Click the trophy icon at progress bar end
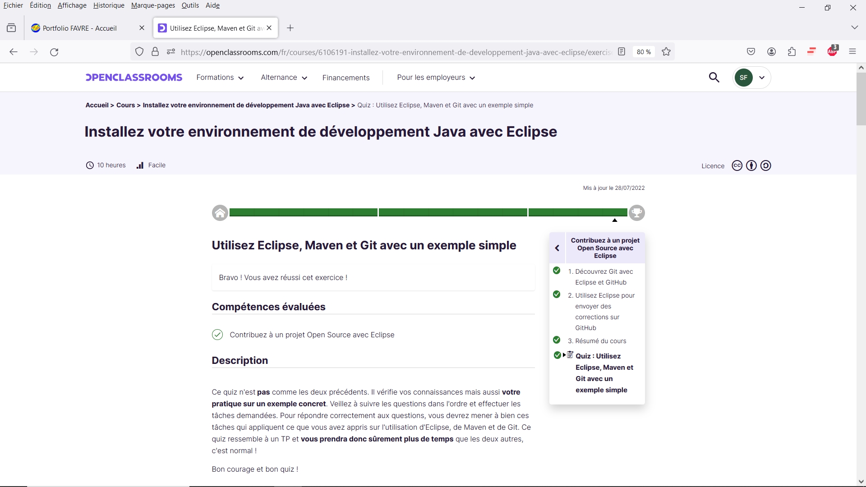This screenshot has width=866, height=487. click(637, 213)
